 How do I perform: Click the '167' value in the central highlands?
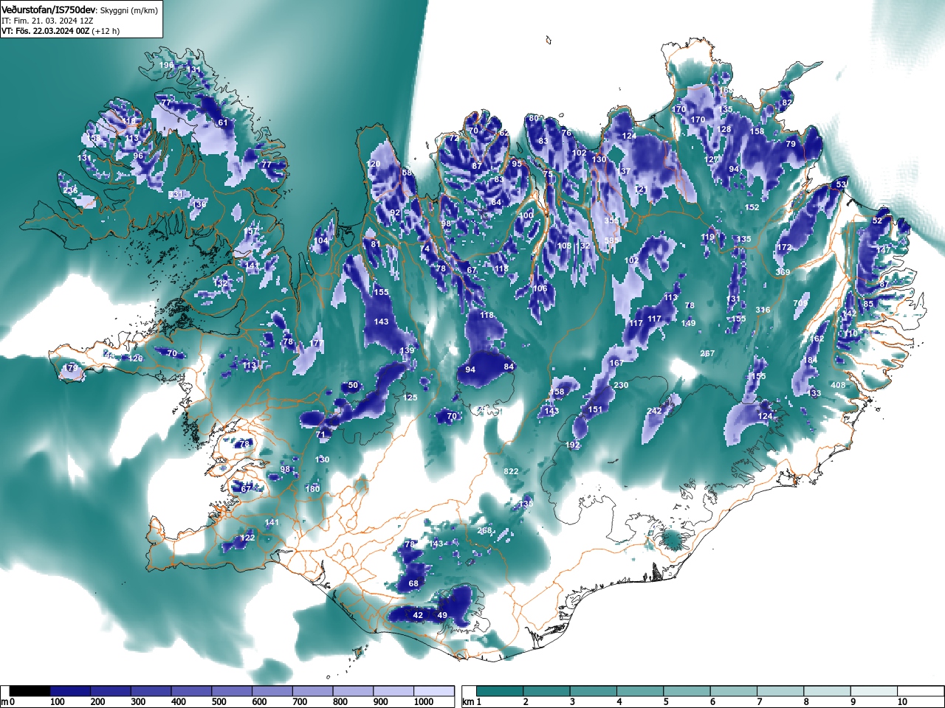tap(616, 363)
